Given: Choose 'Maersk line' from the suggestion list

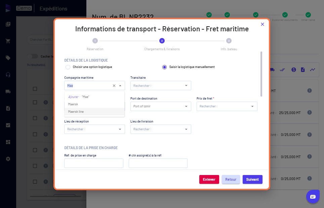Looking at the screenshot, I should tap(94, 111).
